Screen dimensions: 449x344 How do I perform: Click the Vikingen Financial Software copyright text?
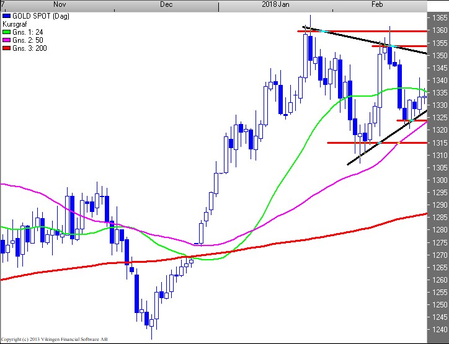(56, 340)
